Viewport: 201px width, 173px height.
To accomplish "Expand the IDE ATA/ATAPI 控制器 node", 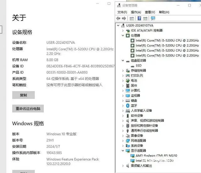I will (x=123, y=31).
